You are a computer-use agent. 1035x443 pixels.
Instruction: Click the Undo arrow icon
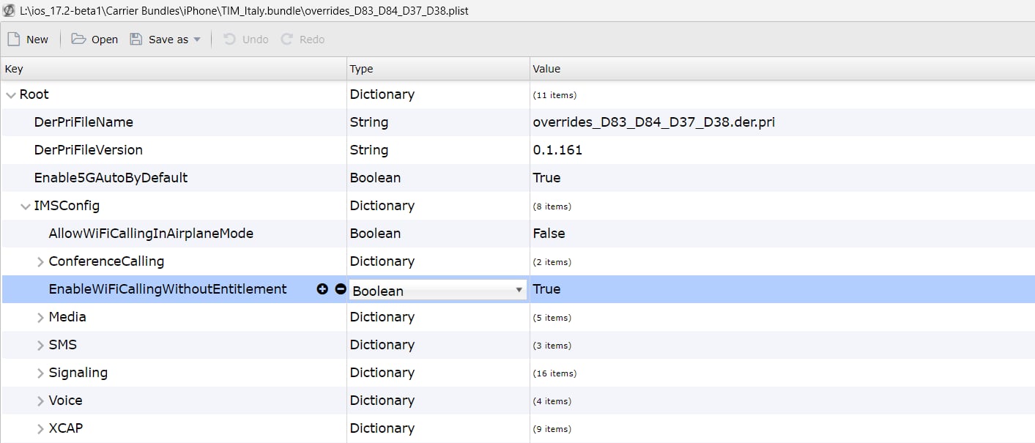[230, 39]
